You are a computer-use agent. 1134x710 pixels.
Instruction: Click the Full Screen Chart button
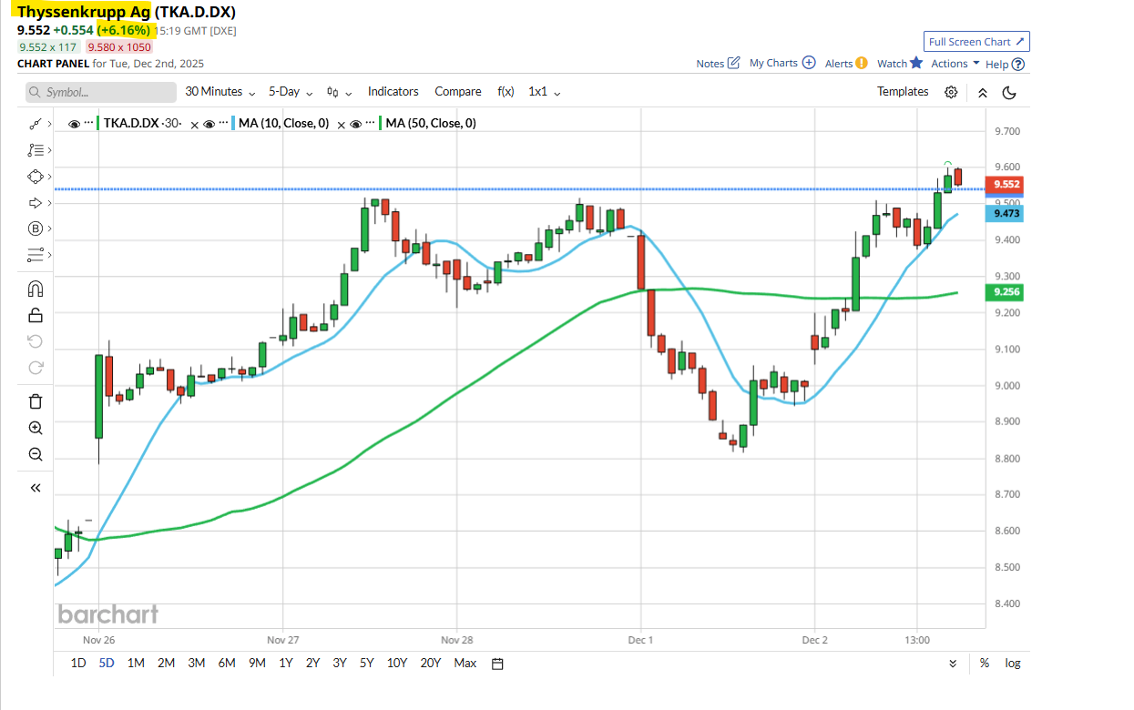pyautogui.click(x=976, y=42)
